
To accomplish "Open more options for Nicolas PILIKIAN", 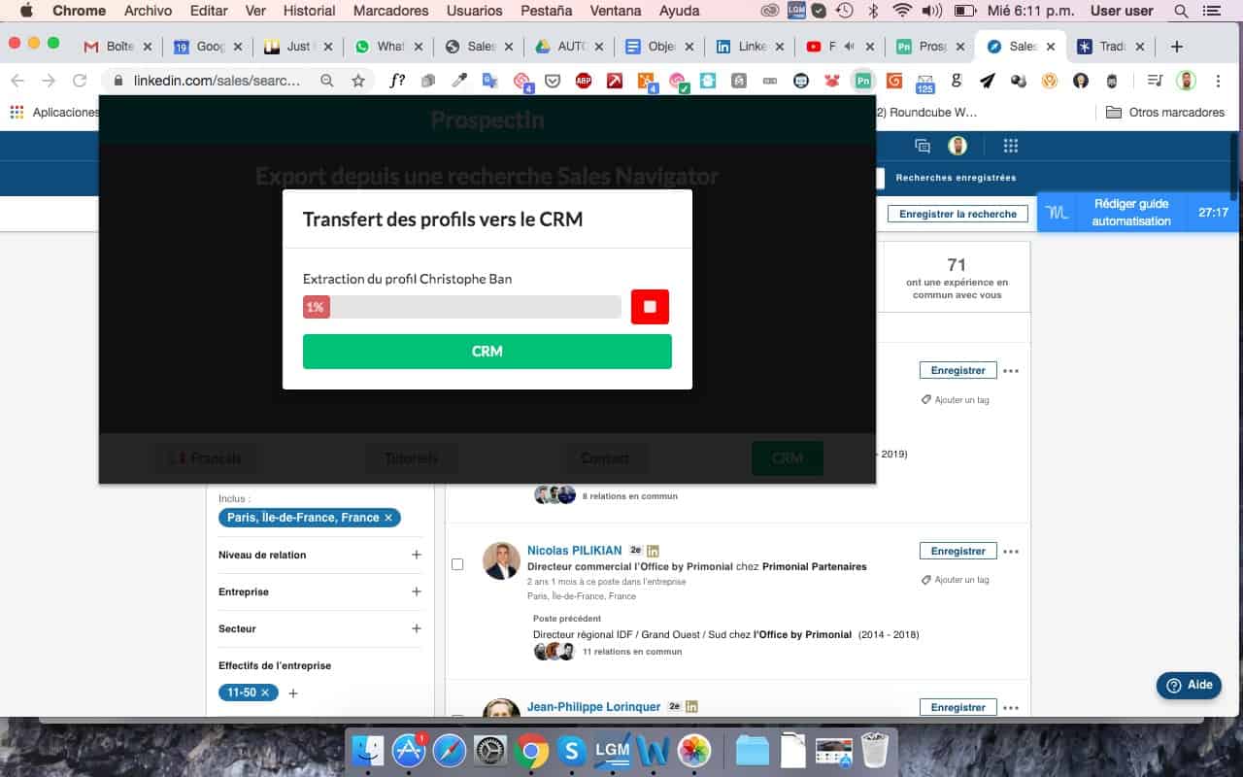I will (1011, 552).
